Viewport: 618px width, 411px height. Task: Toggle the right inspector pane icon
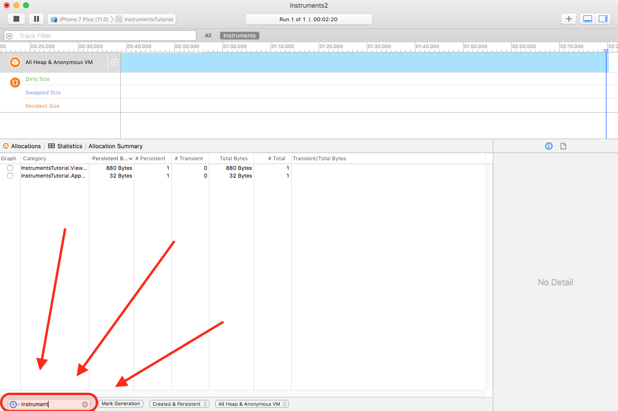603,19
